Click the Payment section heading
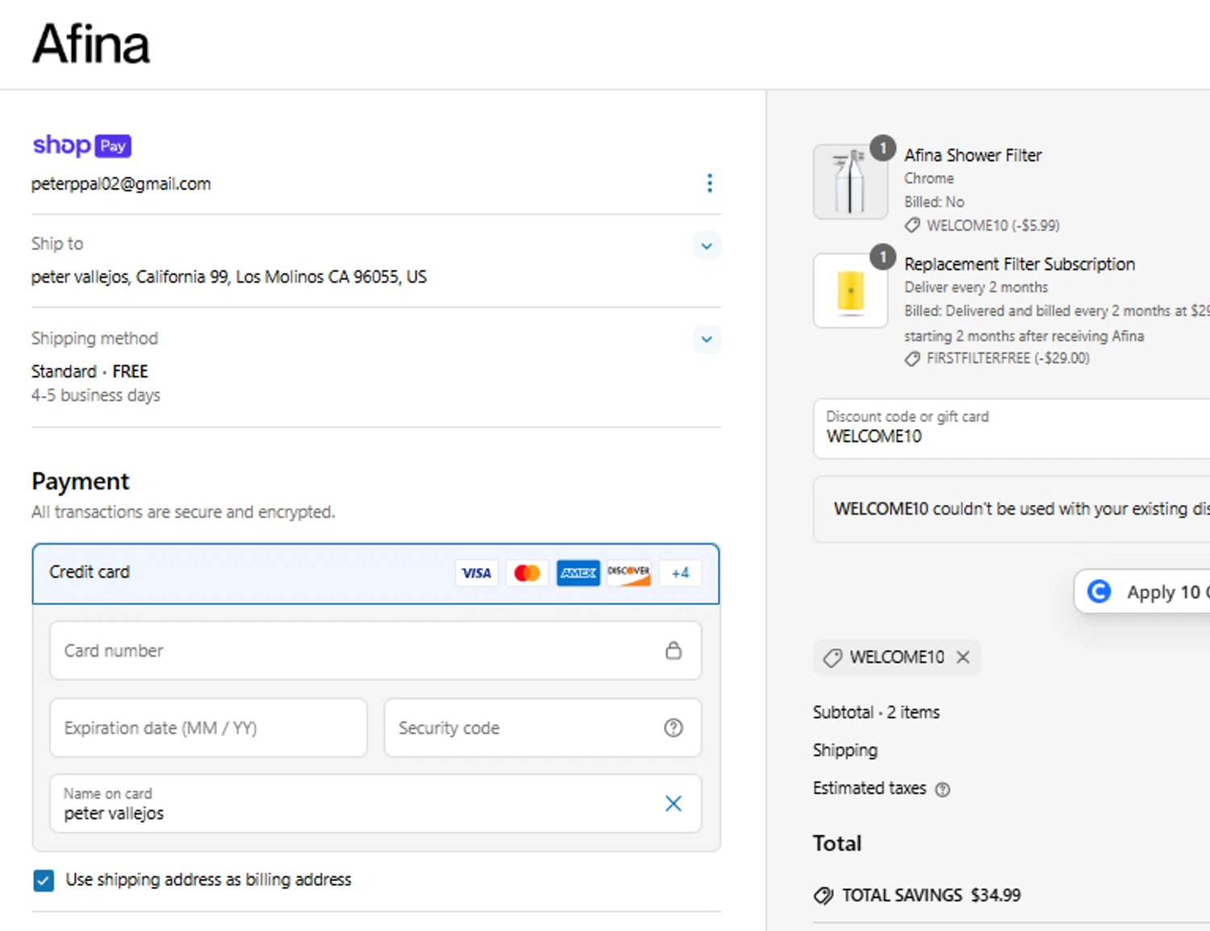The height and width of the screenshot is (931, 1210). pyautogui.click(x=81, y=482)
